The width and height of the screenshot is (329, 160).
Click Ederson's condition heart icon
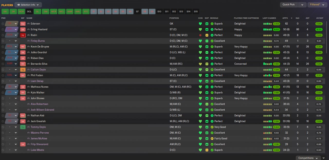pos(200,24)
